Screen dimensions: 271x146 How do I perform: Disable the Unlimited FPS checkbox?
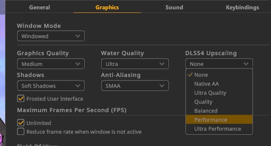point(21,123)
